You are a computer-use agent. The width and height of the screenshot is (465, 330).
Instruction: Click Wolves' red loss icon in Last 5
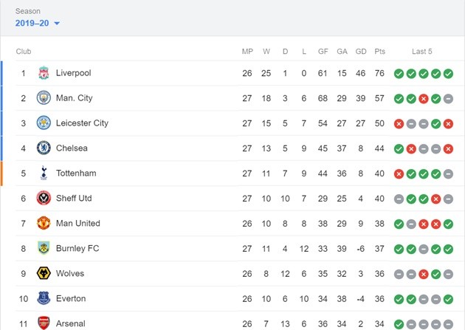[424, 274]
